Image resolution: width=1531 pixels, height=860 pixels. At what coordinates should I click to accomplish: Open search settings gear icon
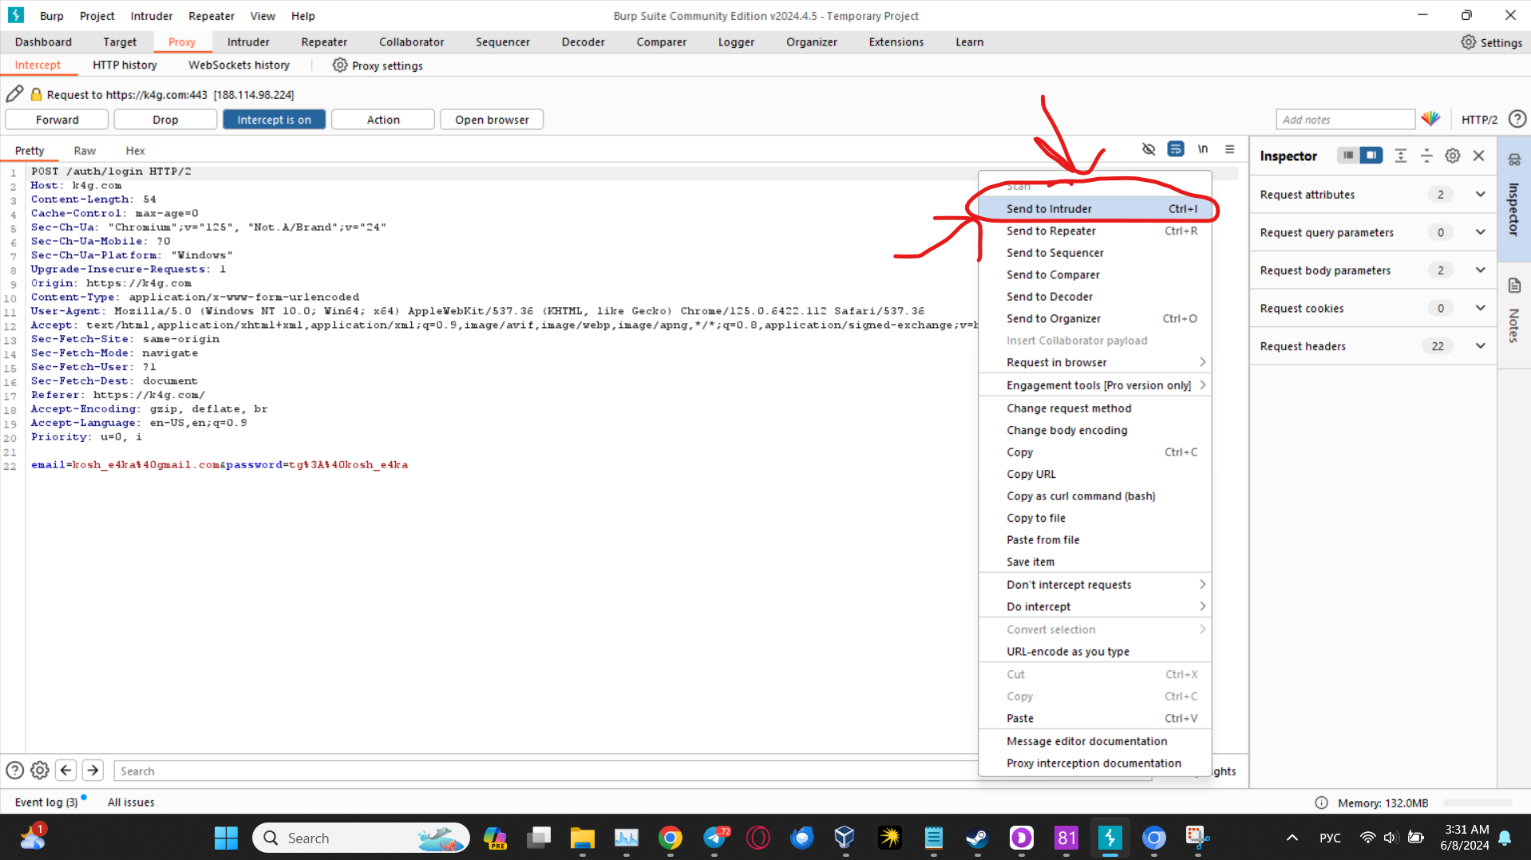(40, 771)
